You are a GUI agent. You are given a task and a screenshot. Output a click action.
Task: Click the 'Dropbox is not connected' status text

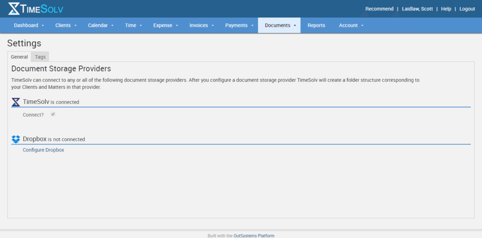pyautogui.click(x=54, y=139)
